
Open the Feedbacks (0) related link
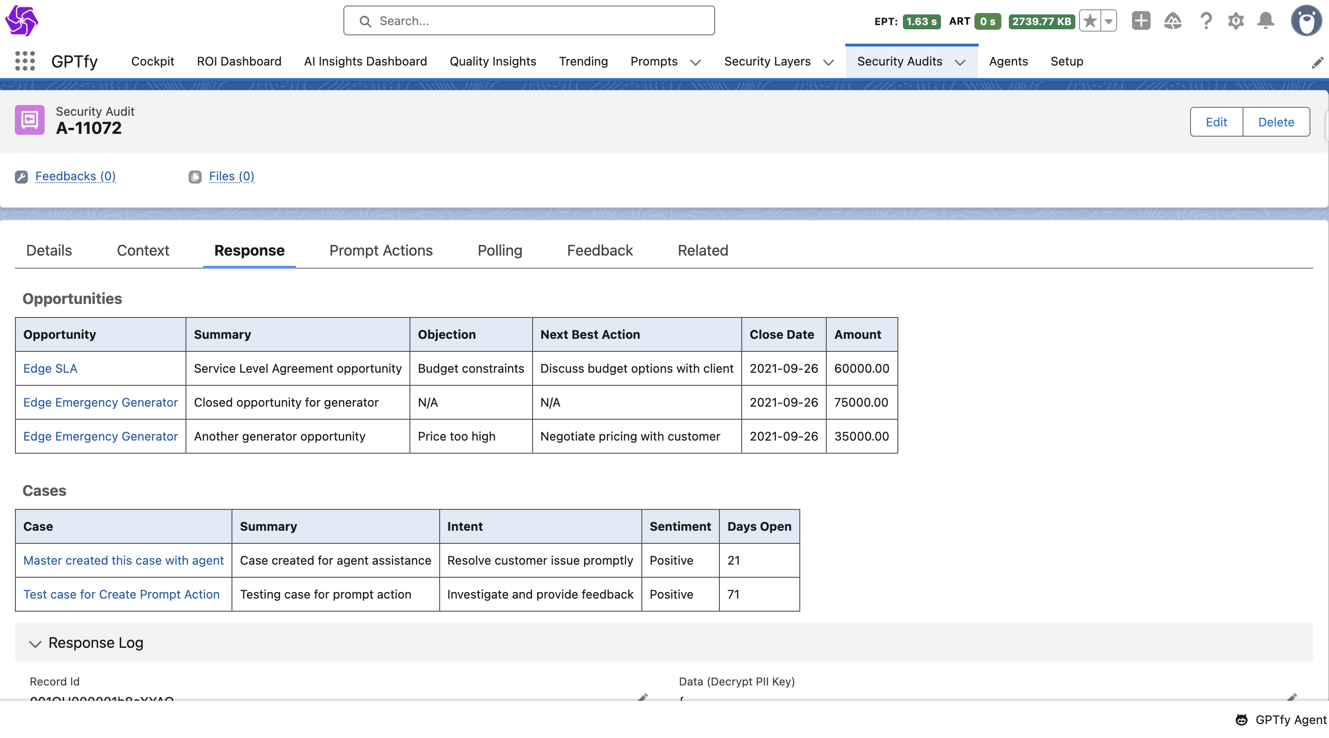pos(75,176)
